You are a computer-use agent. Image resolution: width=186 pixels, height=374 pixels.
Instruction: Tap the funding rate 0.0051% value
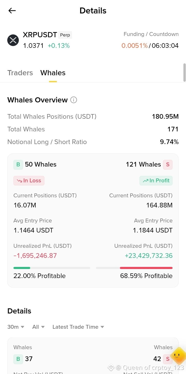click(135, 46)
